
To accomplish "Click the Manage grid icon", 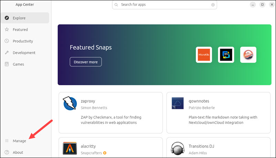I will [7, 140].
